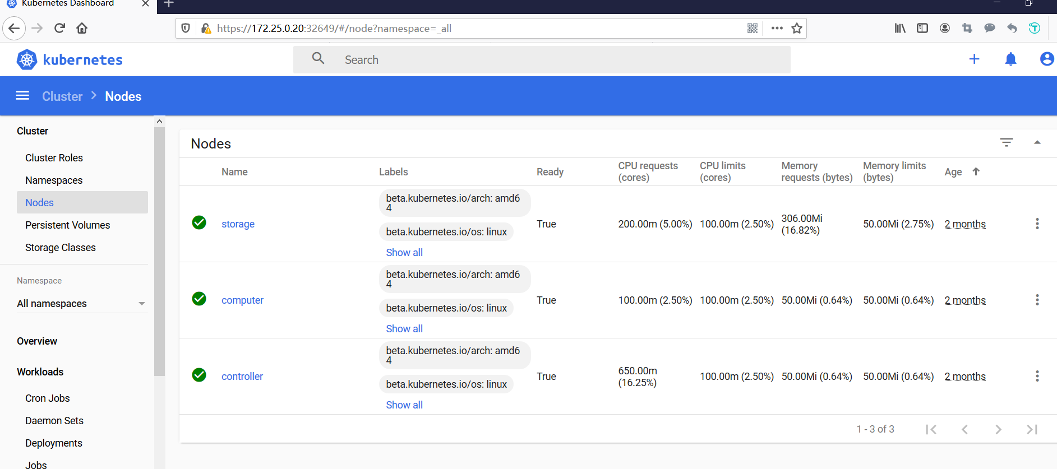Click the browser forward arrow button

click(x=37, y=28)
